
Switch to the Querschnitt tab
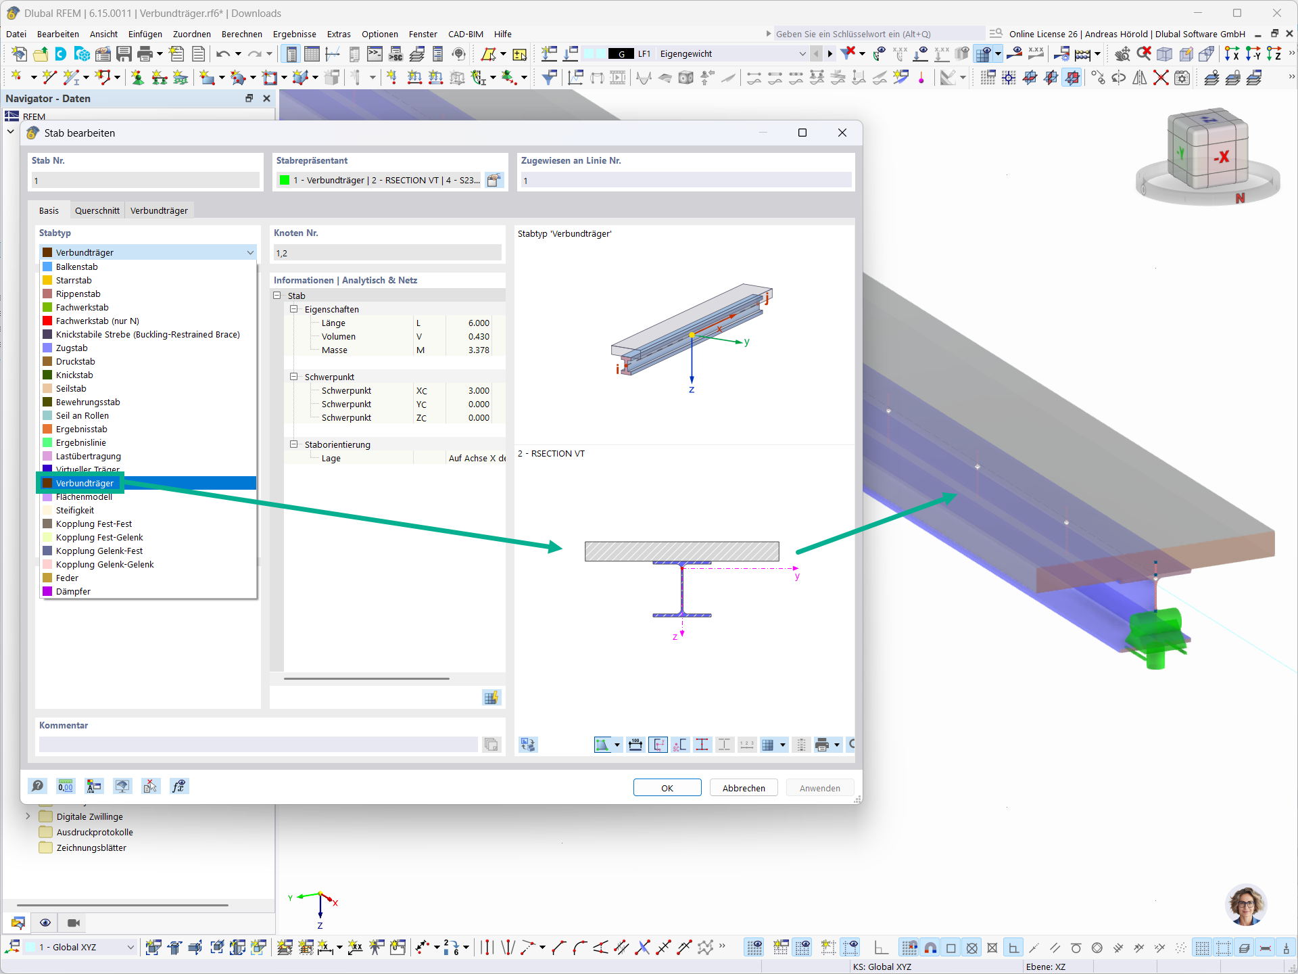pyautogui.click(x=97, y=211)
